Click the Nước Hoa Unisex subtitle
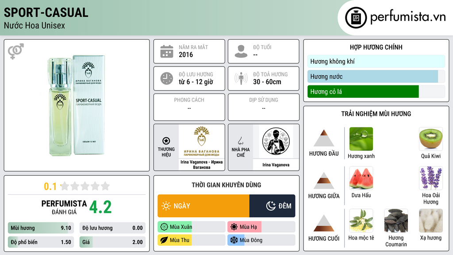 pyautogui.click(x=35, y=26)
